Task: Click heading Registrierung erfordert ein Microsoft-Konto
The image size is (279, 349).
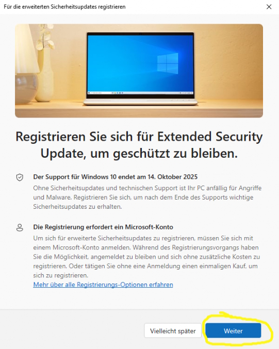Action: 103,227
